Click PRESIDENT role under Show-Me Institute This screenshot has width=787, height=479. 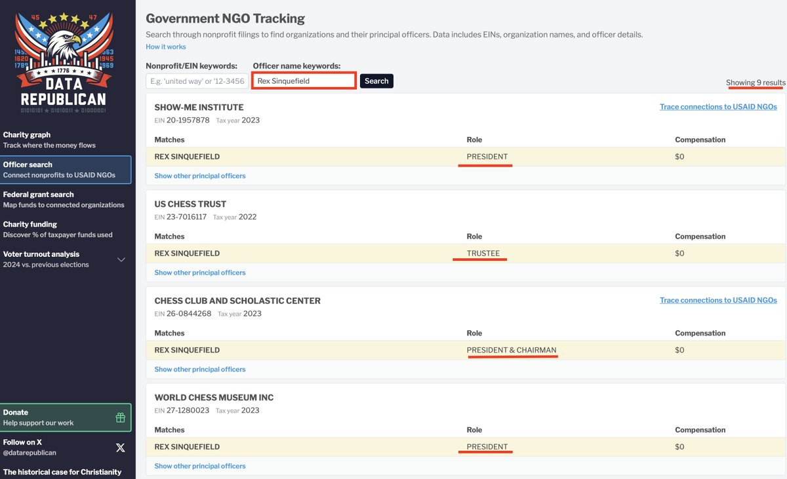point(487,157)
